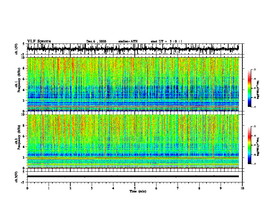The width and height of the screenshot is (273, 211).
Task: Click the "0" tick on the time axis
Action: coord(27,188)
